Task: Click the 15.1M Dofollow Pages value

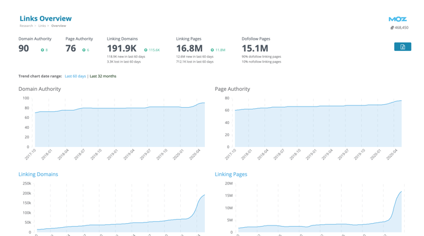Action: pos(255,49)
